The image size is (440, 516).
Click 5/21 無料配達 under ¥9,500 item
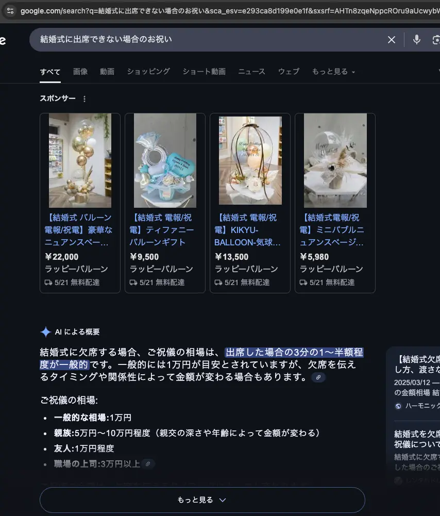pyautogui.click(x=162, y=282)
